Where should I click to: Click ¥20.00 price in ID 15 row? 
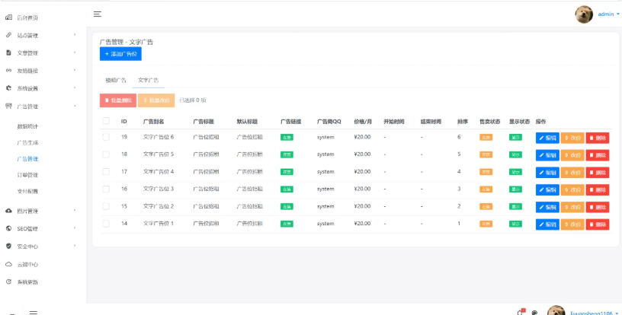(x=362, y=206)
